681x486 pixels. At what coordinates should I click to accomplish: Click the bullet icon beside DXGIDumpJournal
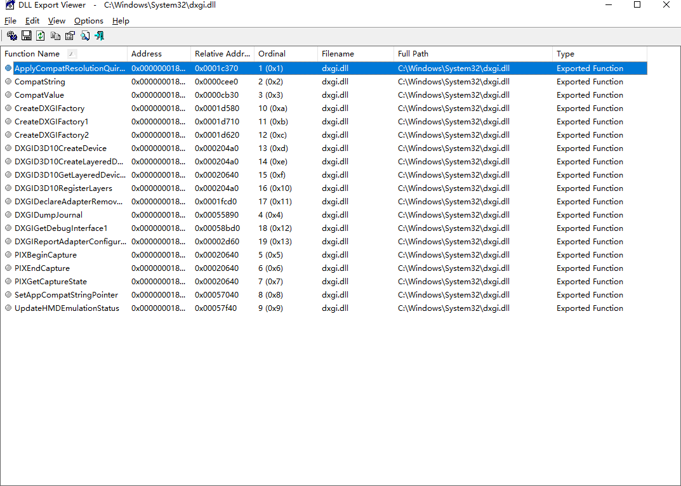(8, 214)
